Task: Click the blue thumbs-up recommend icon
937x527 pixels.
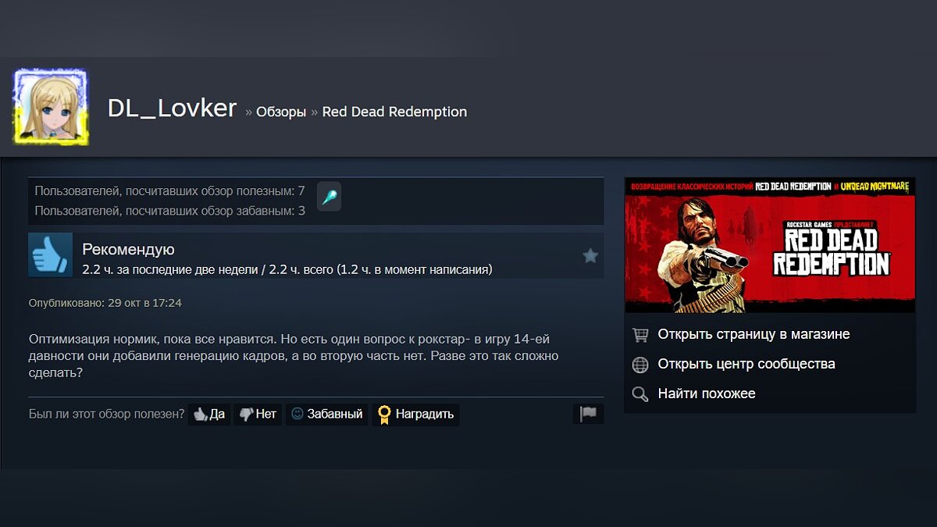Action: pos(51,255)
